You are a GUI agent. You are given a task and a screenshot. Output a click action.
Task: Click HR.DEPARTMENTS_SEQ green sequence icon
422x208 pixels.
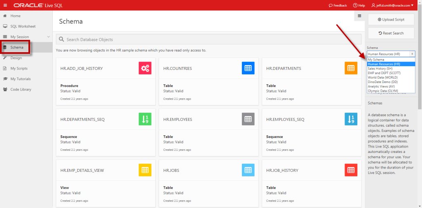point(145,119)
